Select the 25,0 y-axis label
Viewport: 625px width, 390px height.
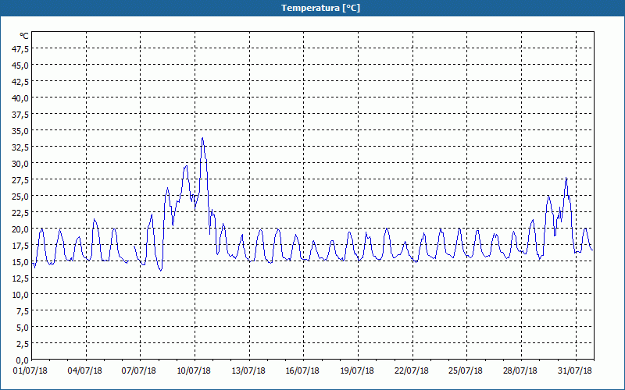tap(21, 197)
